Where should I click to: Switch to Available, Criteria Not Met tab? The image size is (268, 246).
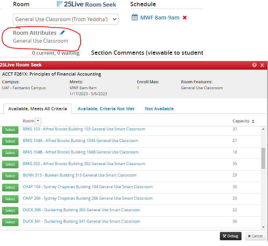106,109
